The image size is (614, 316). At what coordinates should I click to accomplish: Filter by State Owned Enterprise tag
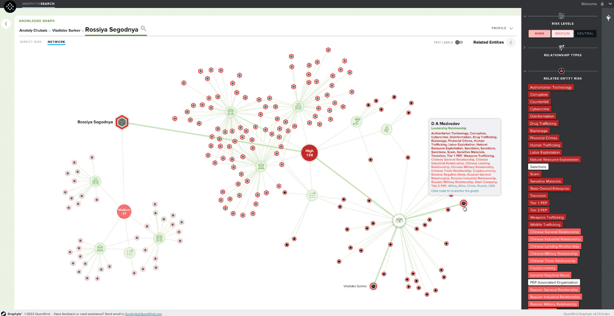[550, 188]
